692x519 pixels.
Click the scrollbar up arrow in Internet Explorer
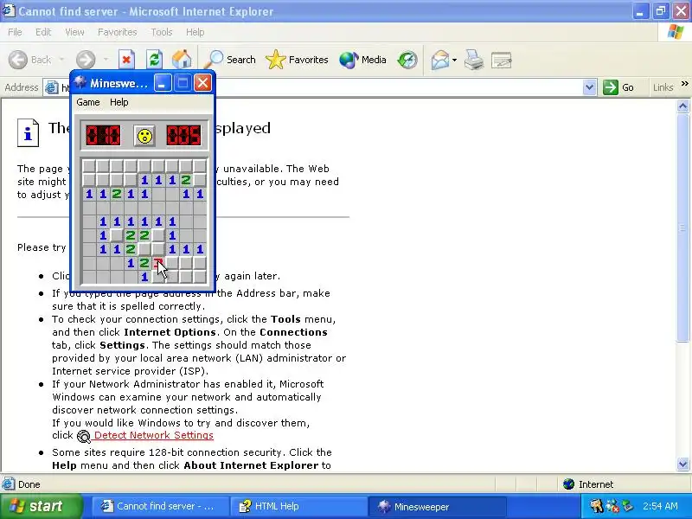pos(682,106)
